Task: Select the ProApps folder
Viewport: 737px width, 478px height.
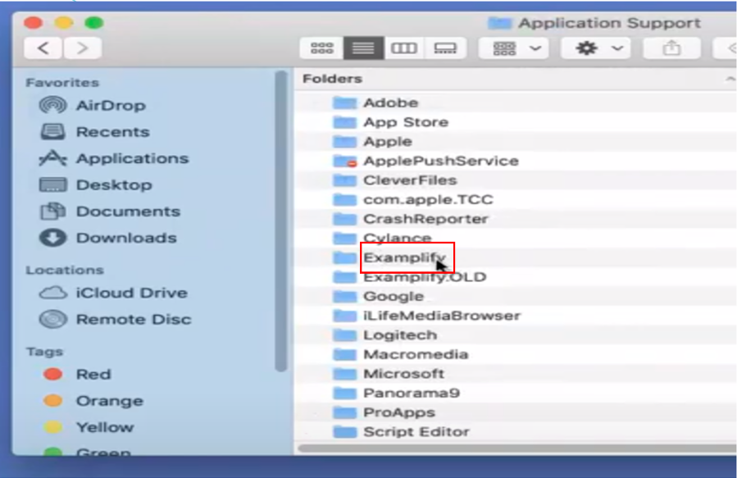Action: pos(384,412)
